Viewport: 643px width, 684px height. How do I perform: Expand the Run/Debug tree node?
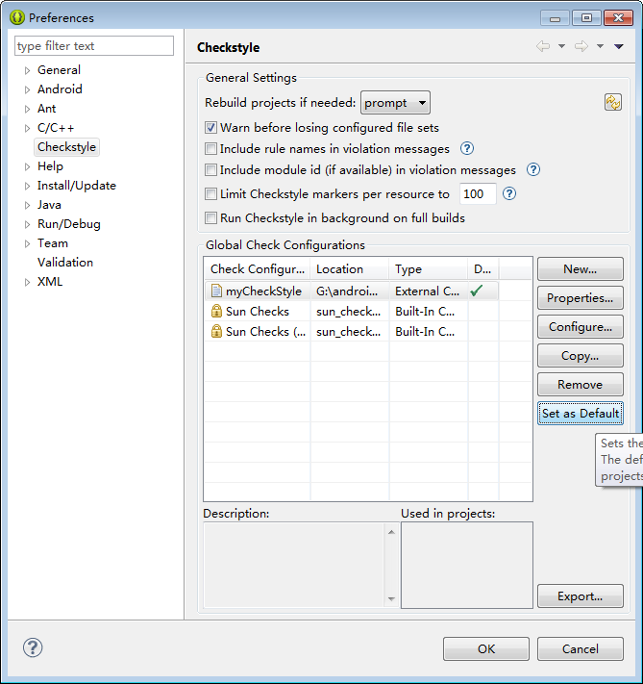pos(27,224)
